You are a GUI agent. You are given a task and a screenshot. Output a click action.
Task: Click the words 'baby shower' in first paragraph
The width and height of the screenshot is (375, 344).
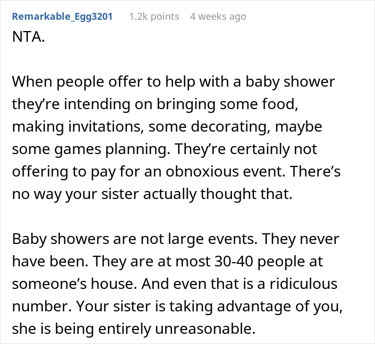290,82
